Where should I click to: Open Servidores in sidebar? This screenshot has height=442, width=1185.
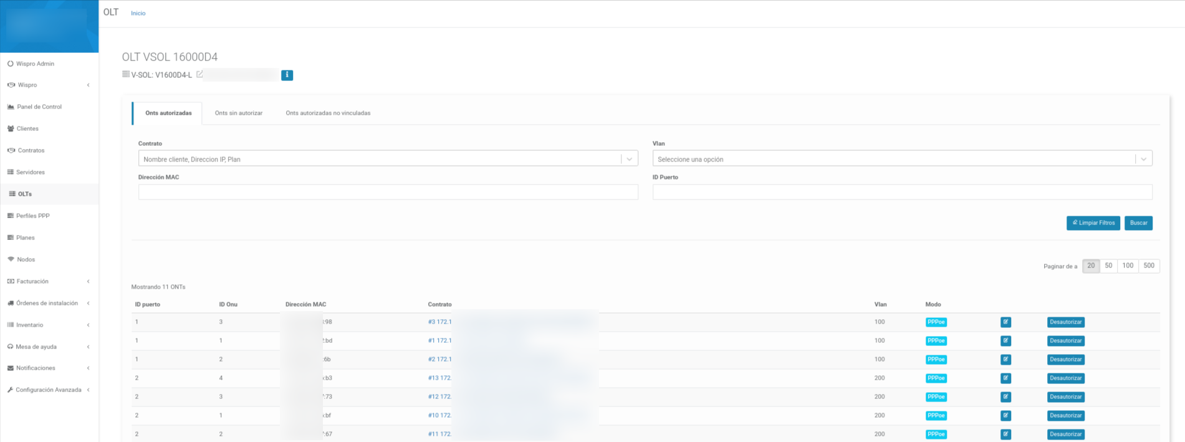(31, 172)
